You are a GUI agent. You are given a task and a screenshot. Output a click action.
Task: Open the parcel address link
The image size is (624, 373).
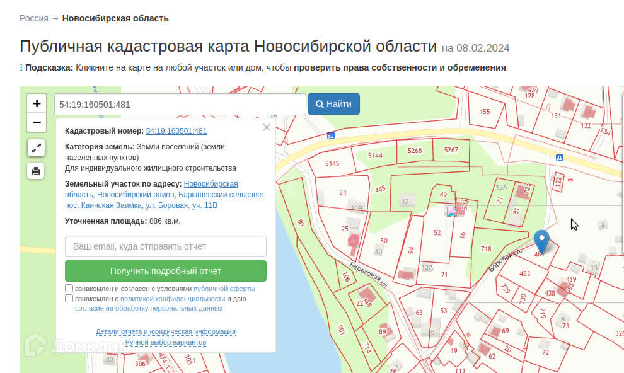(165, 195)
